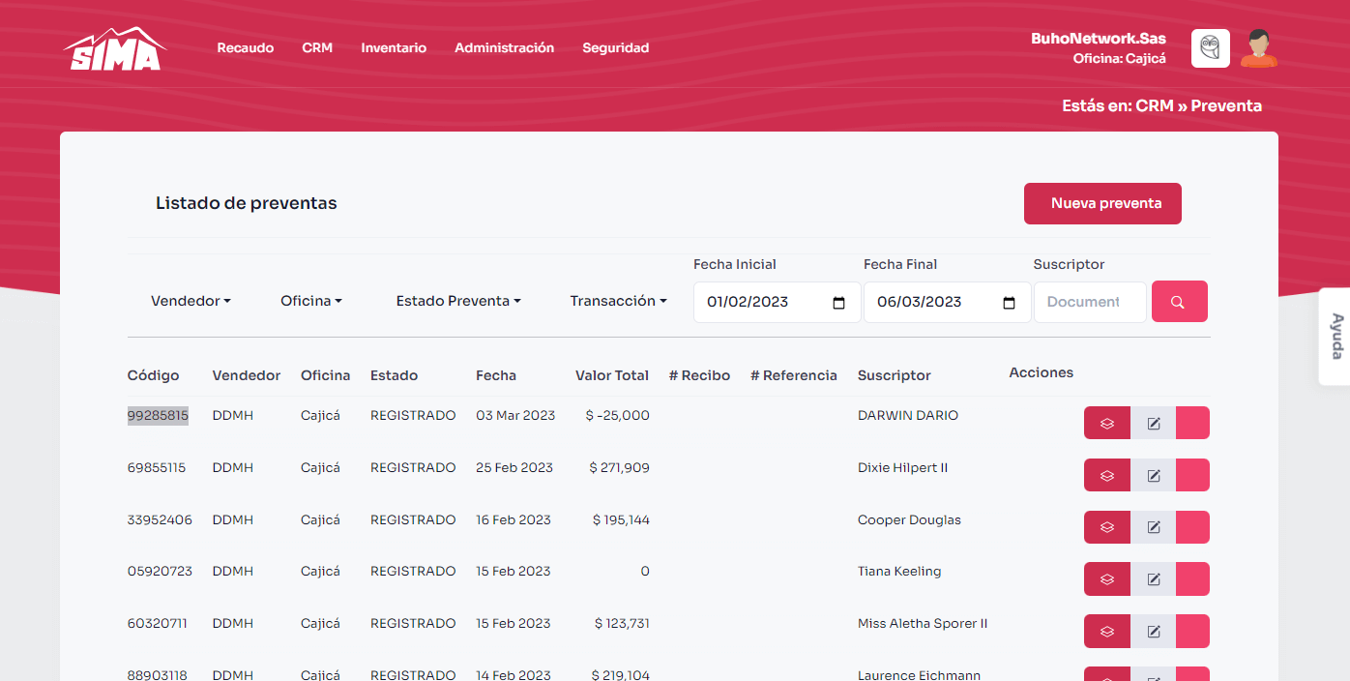This screenshot has height=681, width=1350.
Task: Open the user avatar profile
Action: (1258, 48)
